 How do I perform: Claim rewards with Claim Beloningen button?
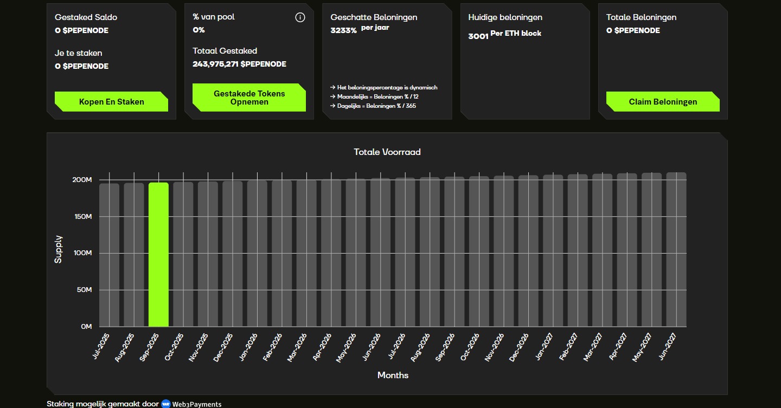pyautogui.click(x=663, y=101)
